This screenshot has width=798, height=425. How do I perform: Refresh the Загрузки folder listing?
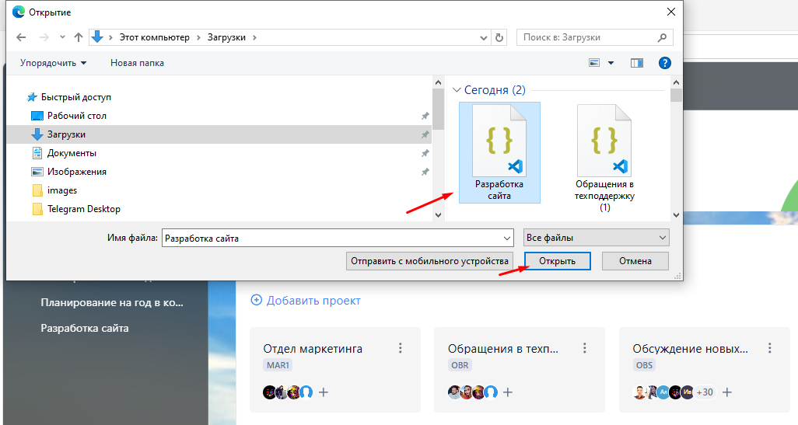(x=499, y=37)
